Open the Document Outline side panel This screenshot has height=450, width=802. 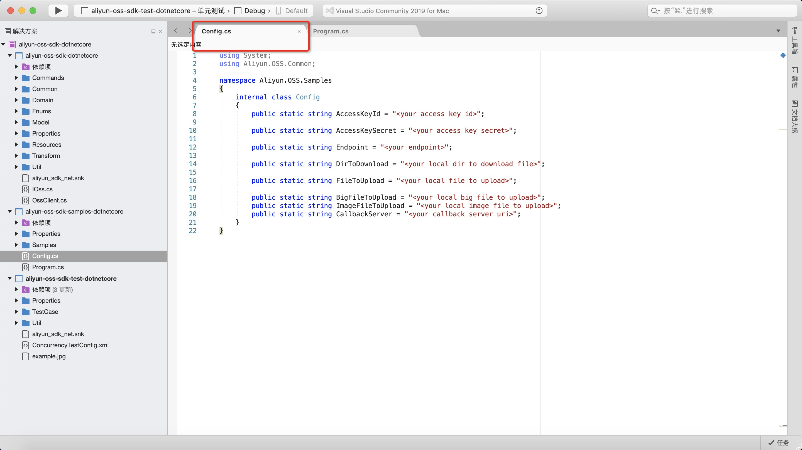[794, 117]
